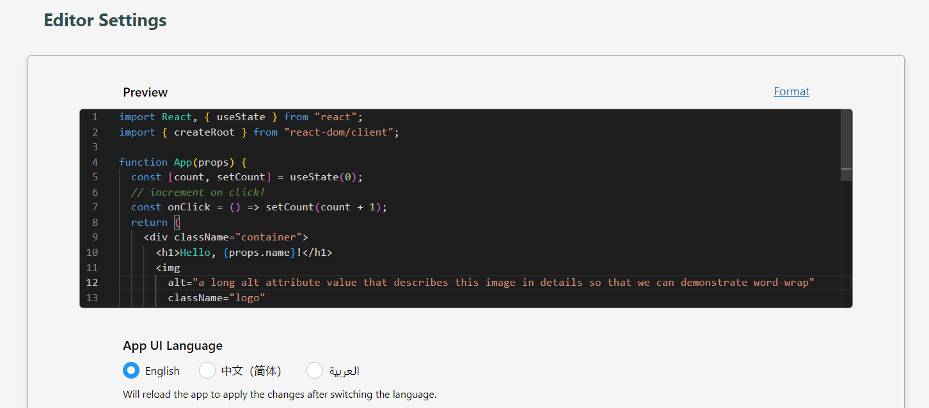The height and width of the screenshot is (408, 929).
Task: Click line number 1 in the gutter
Action: click(x=95, y=117)
